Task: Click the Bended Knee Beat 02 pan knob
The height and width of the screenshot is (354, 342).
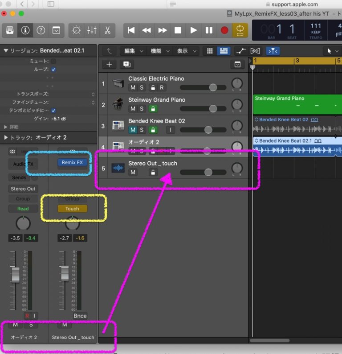Action: (x=237, y=126)
